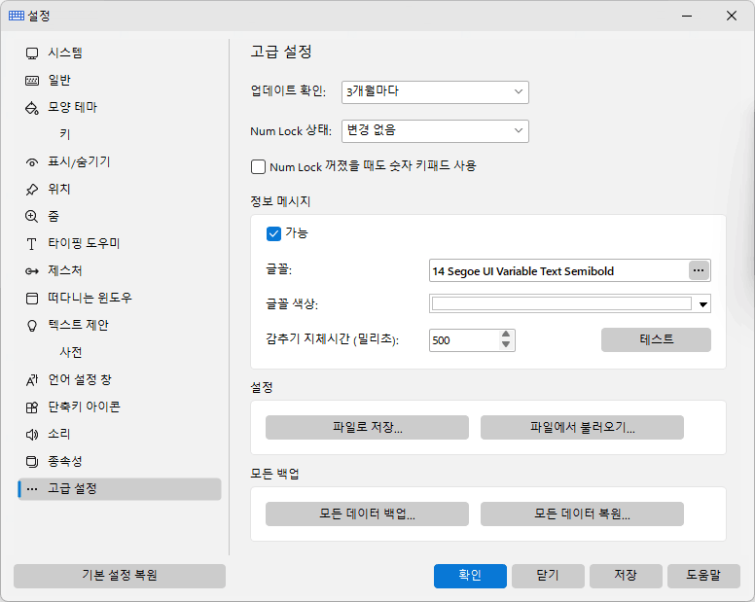
Task: Click the keyboard app icon in title bar
Action: coord(17,16)
